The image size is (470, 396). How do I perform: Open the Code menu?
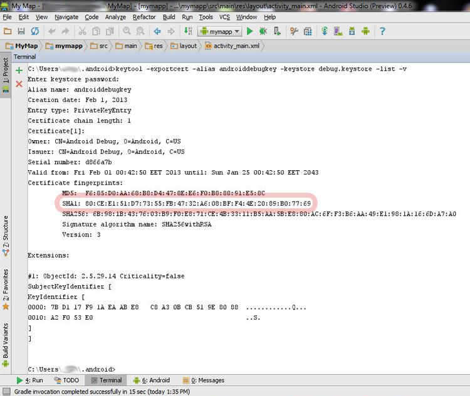(x=91, y=17)
